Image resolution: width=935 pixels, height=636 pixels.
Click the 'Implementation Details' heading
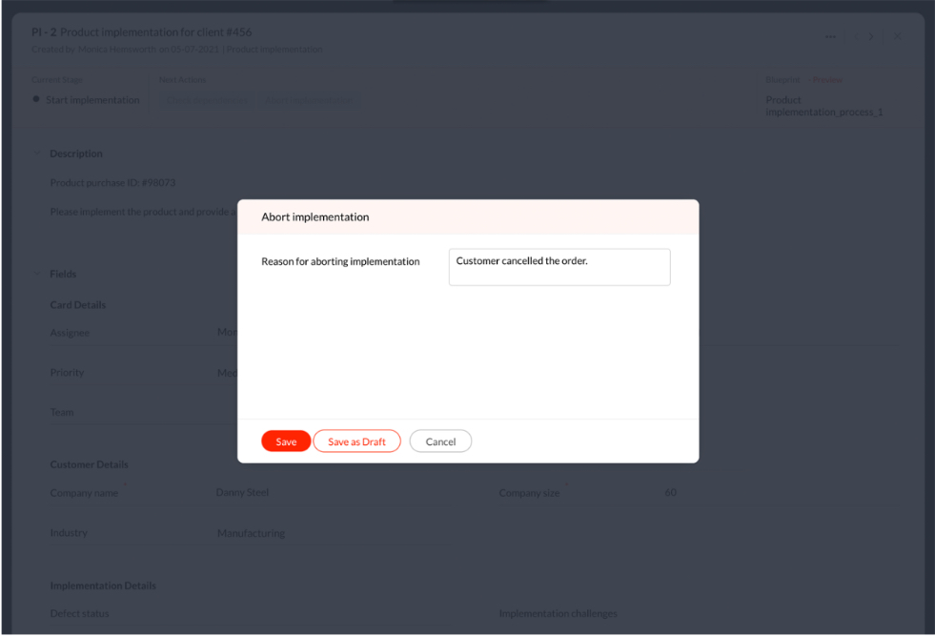click(103, 585)
